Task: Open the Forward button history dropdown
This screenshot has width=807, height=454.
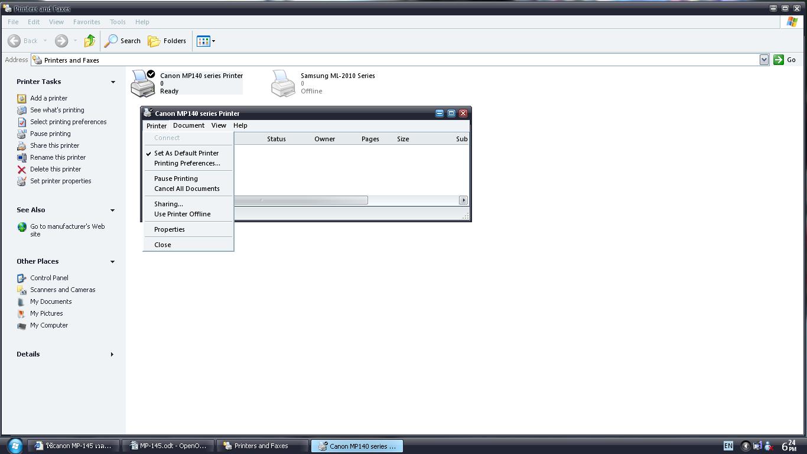Action: (x=75, y=41)
